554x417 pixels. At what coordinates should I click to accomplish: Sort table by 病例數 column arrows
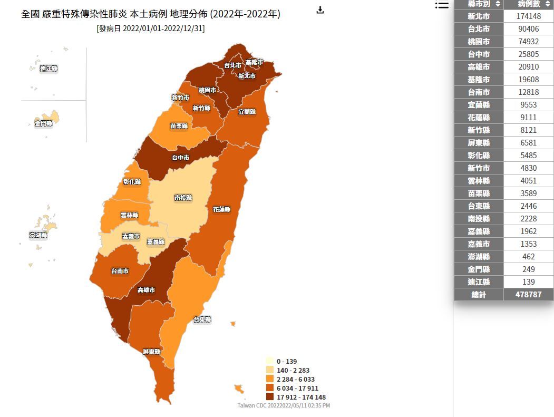(x=547, y=4)
